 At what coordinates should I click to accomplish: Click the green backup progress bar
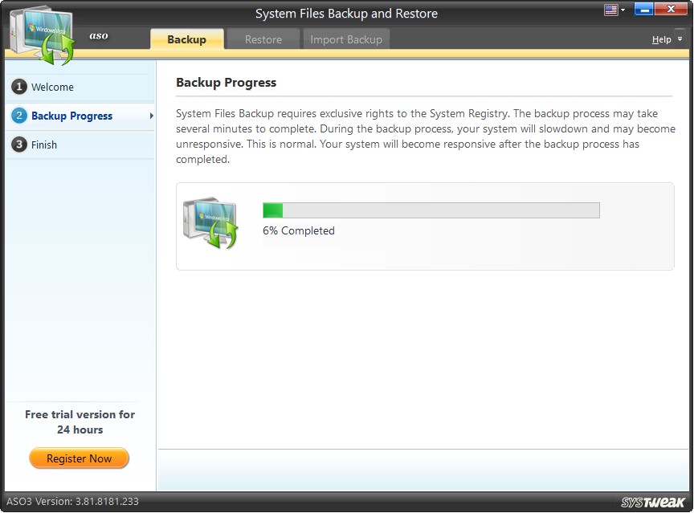tap(272, 210)
